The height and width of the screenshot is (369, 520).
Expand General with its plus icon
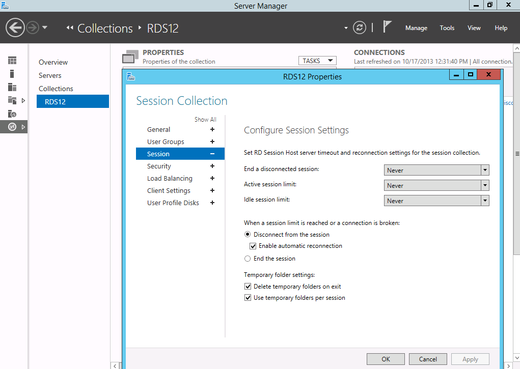tap(212, 129)
